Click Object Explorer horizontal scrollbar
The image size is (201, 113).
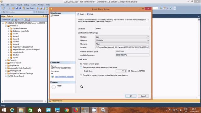23,101
